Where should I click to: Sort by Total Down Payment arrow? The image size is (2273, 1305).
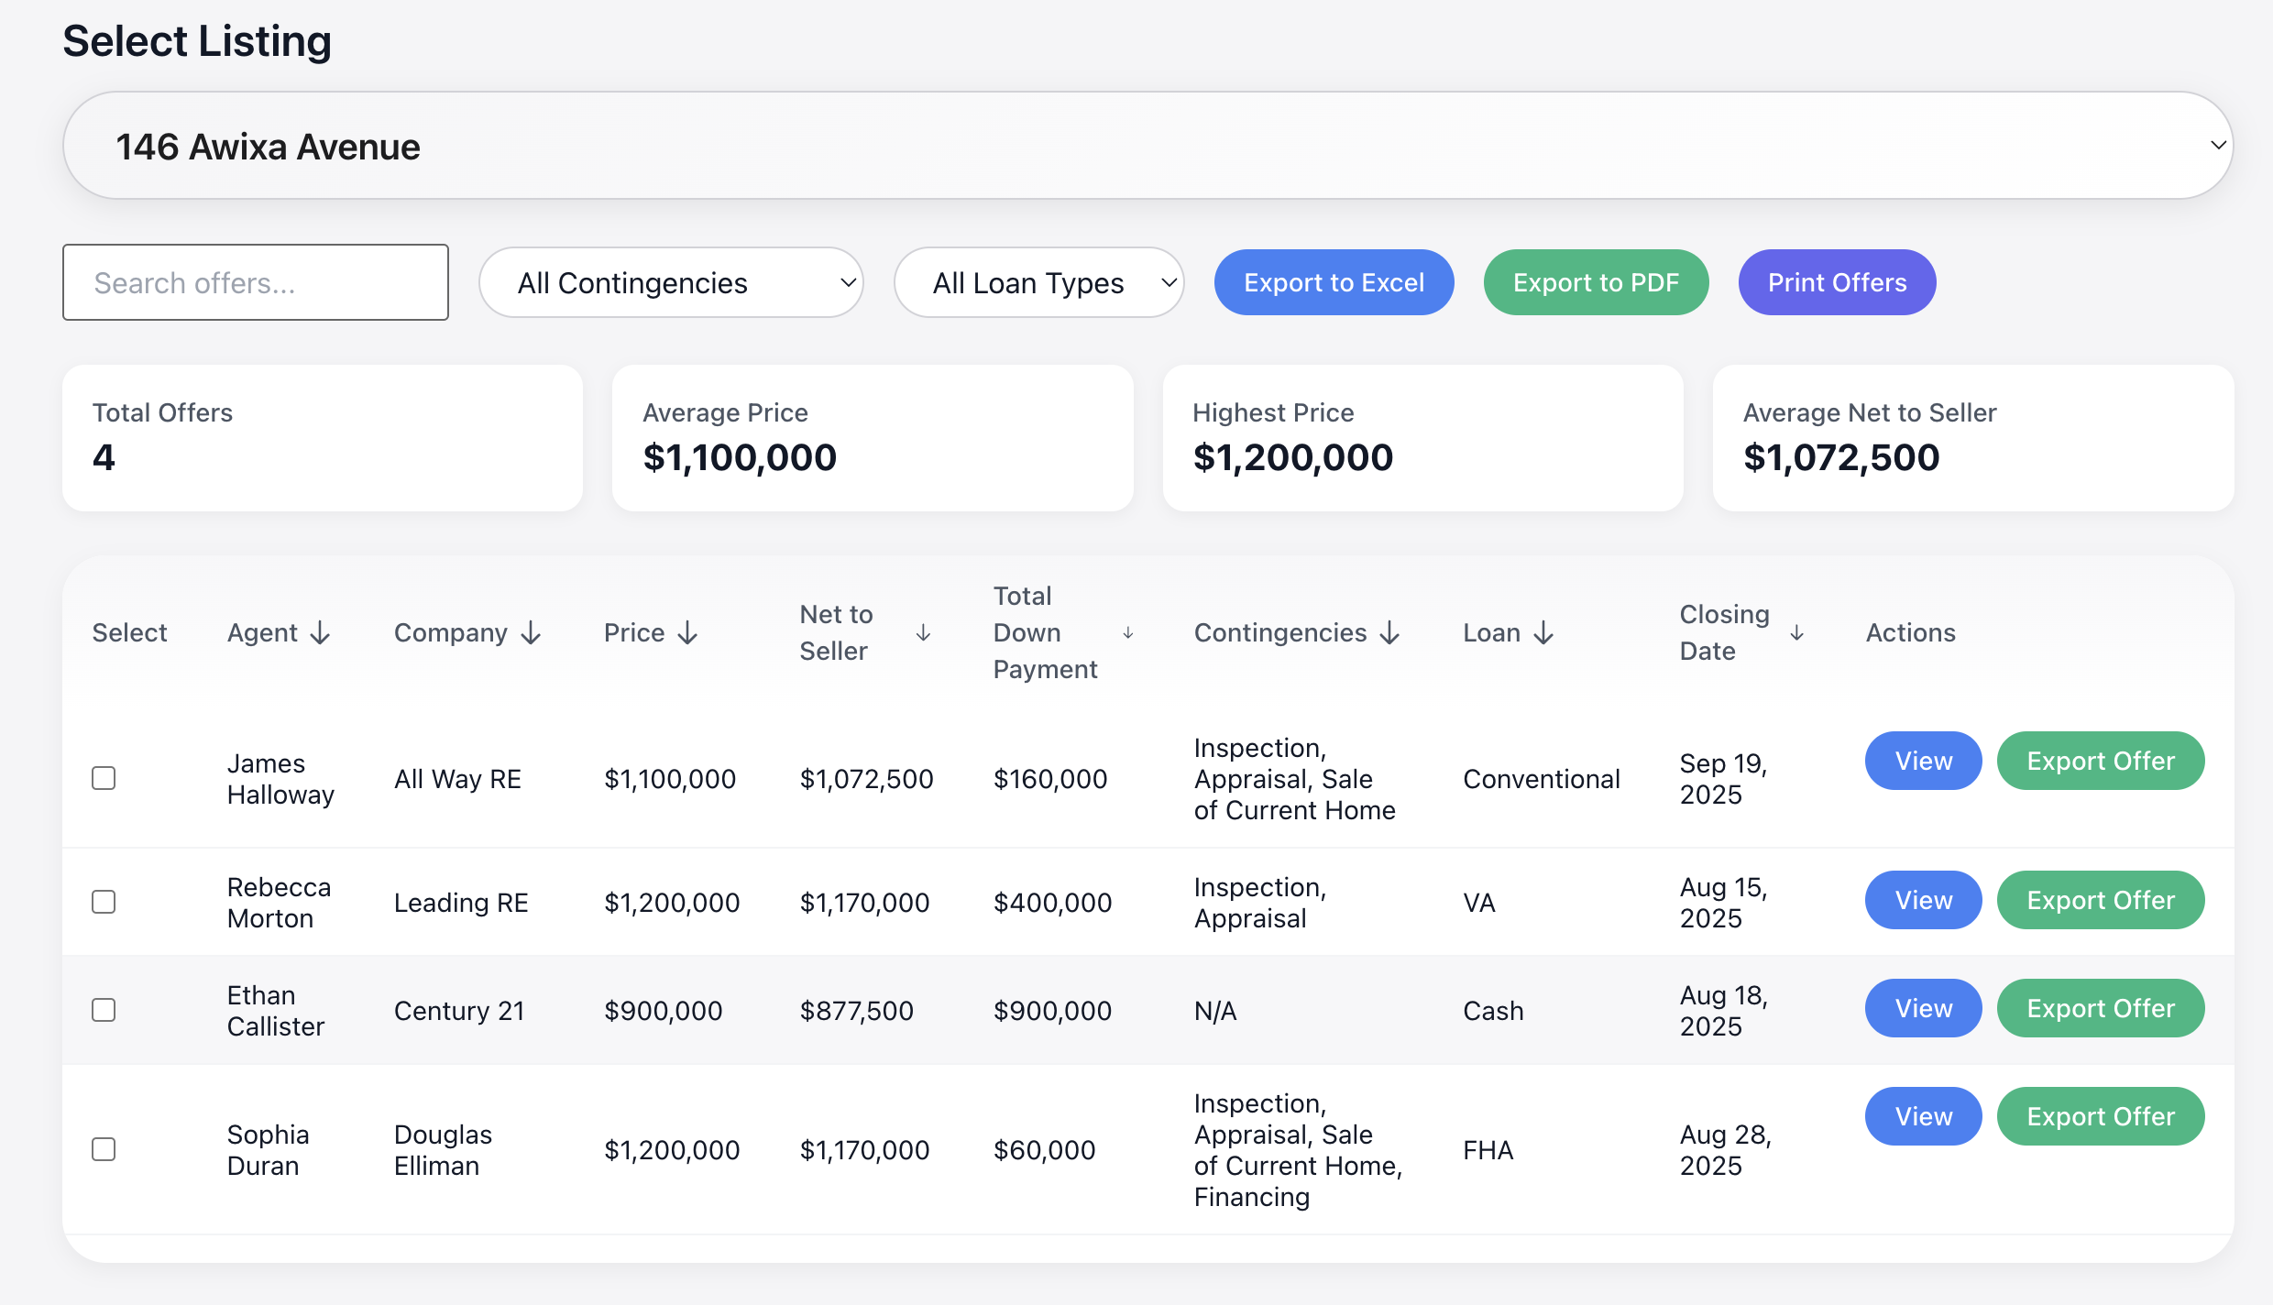click(1128, 633)
